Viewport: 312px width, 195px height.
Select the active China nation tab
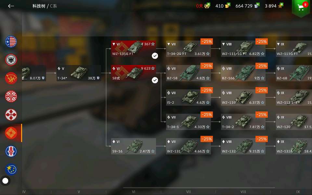[x=11, y=133]
